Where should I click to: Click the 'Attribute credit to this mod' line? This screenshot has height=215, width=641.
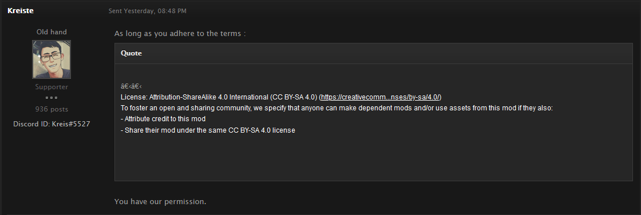tap(163, 119)
